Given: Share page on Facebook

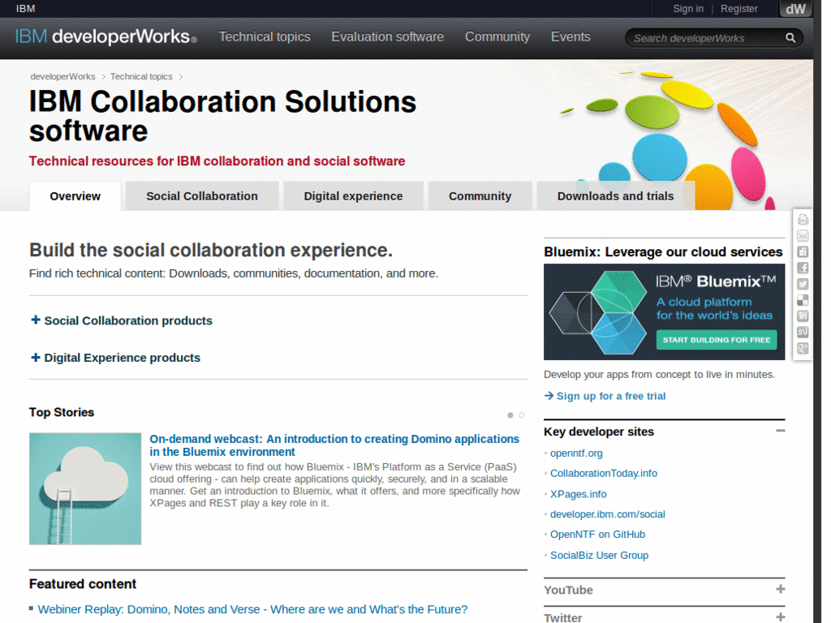Looking at the screenshot, I should [803, 268].
